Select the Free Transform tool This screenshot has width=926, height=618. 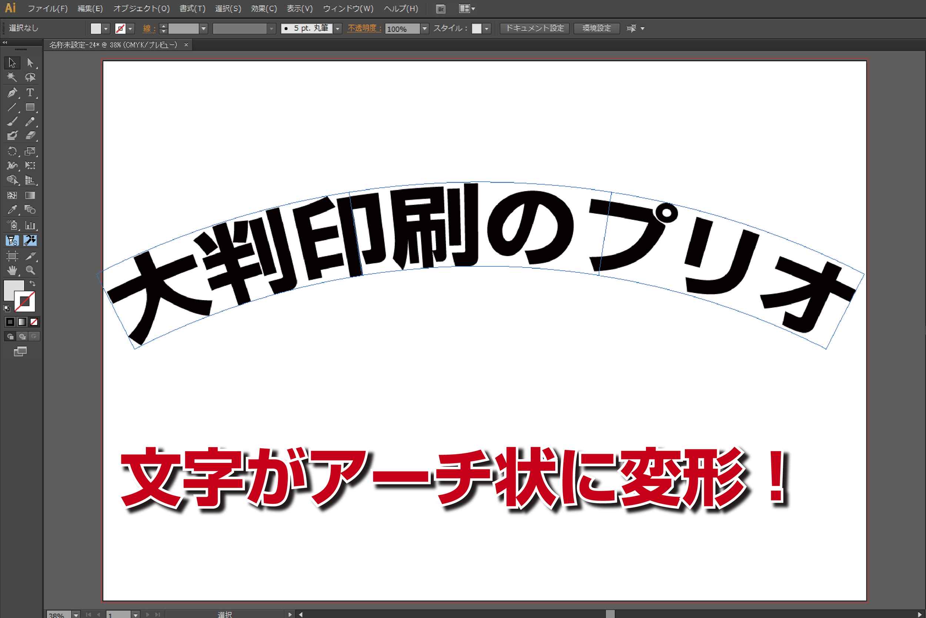(30, 166)
